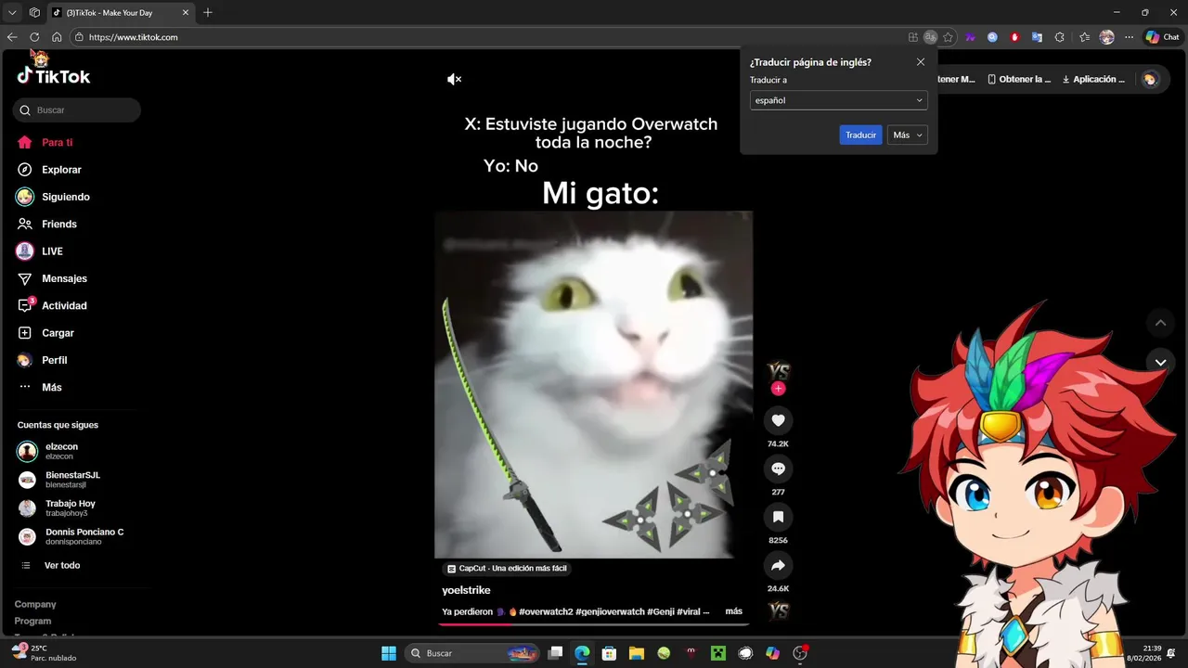Open the Edge favorites list

[1084, 37]
